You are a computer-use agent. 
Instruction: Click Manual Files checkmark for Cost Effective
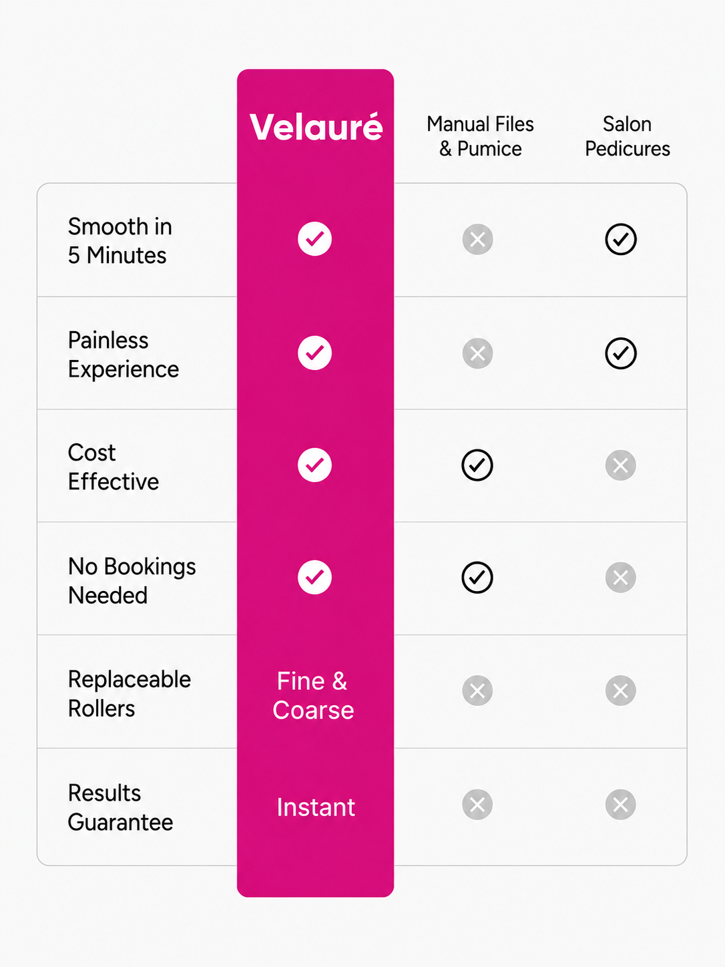point(477,465)
